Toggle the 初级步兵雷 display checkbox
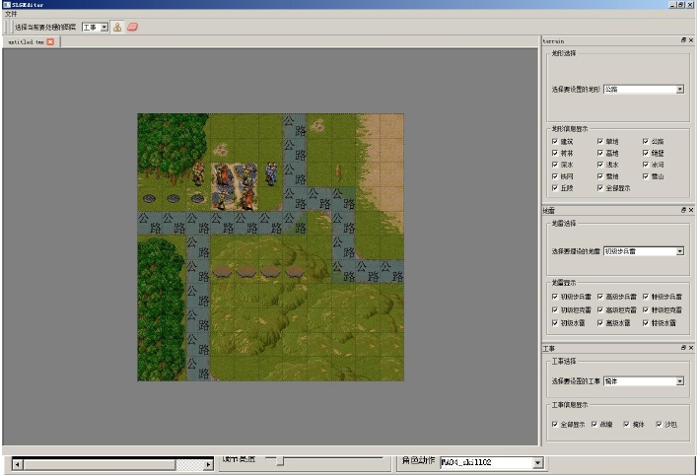The width and height of the screenshot is (699, 476). coord(555,297)
